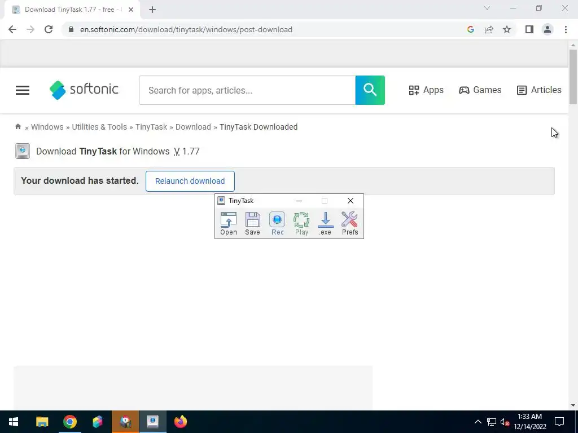Click the Softonic search magnifier button

(x=370, y=90)
